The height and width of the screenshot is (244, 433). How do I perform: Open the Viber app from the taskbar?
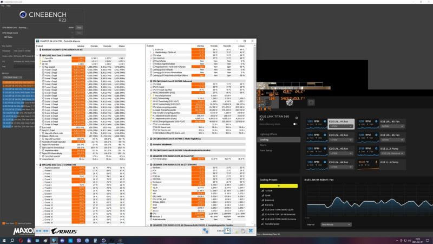click(78, 240)
